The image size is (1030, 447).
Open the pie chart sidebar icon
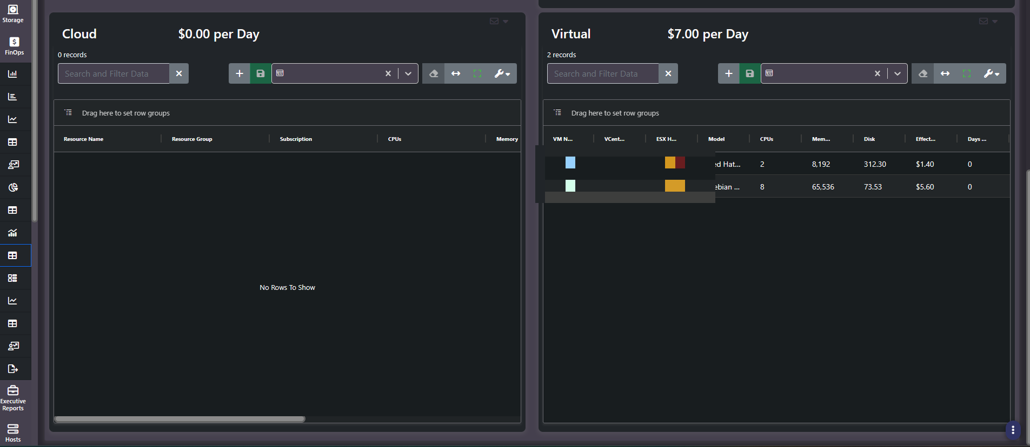(12, 187)
